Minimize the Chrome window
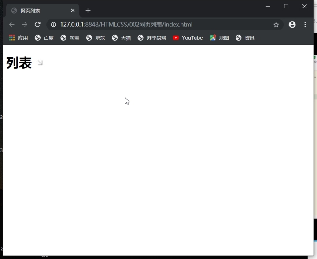Screen dimensions: 317x259 pyautogui.click(x=268, y=7)
